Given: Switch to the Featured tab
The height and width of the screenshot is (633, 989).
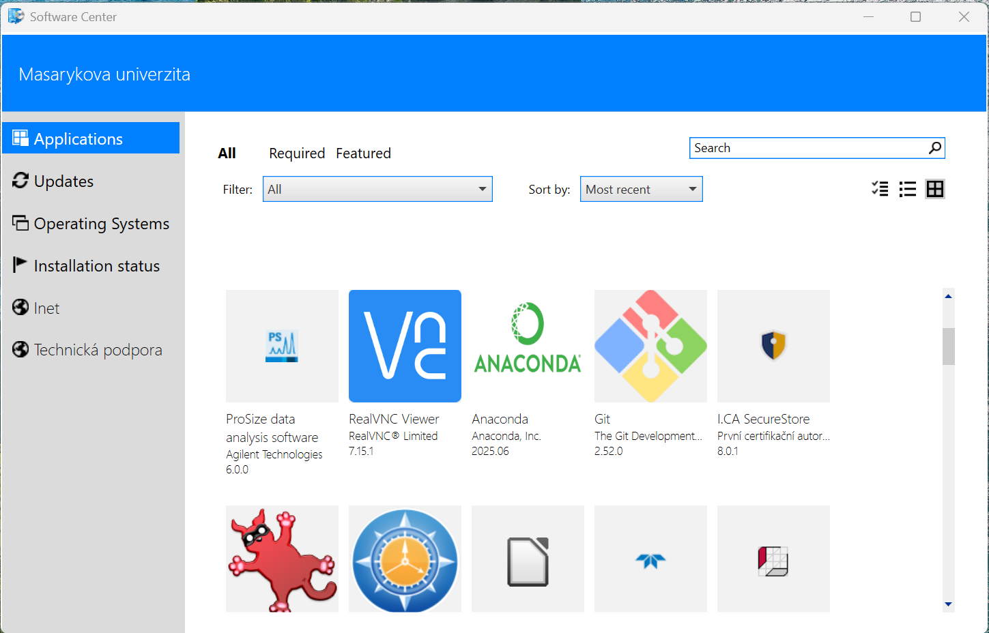Looking at the screenshot, I should 363,153.
